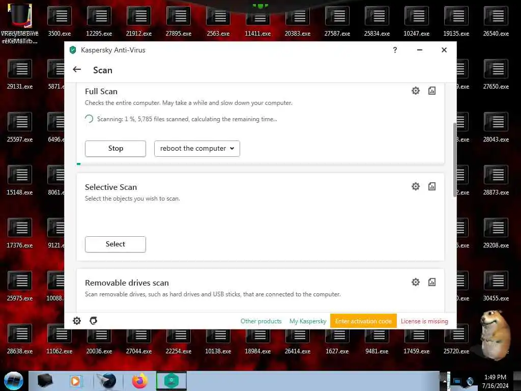Select 21912.exe desktop icon
Viewport: 521px width, 391px height.
pos(139,22)
